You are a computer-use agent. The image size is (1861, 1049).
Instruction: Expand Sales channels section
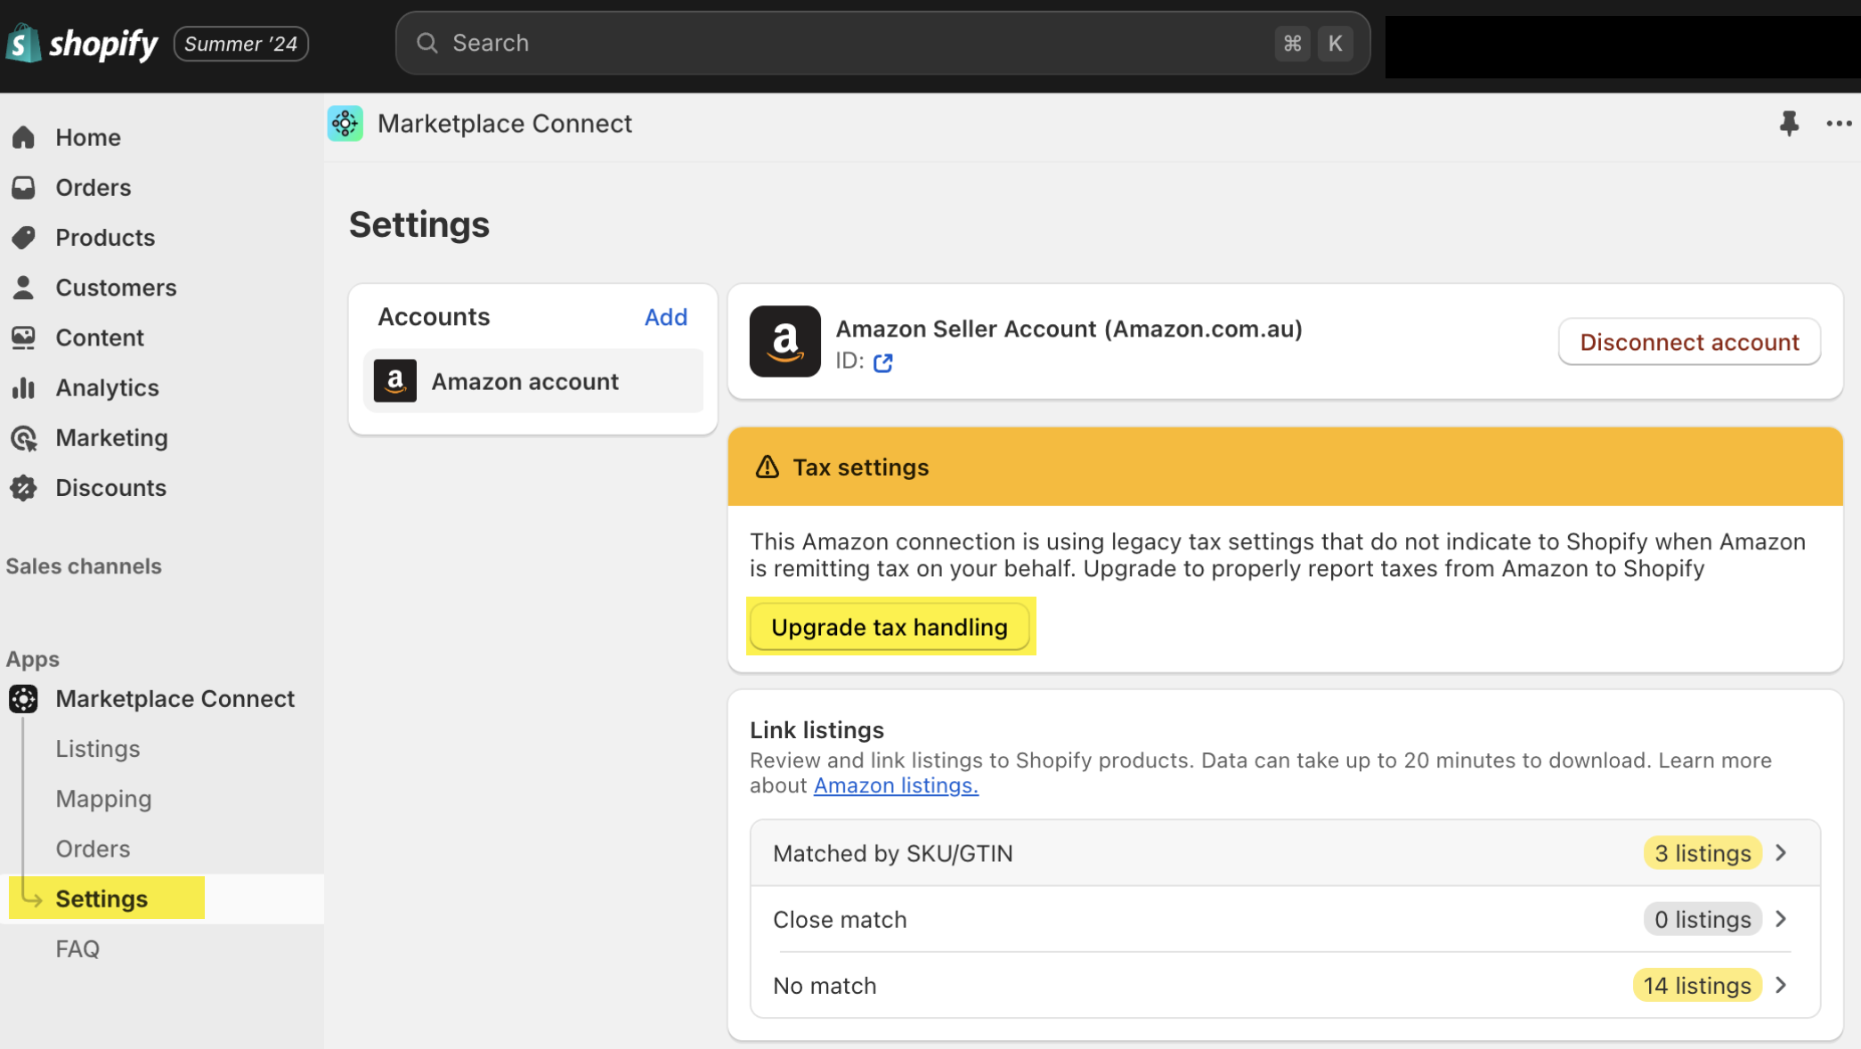(84, 565)
